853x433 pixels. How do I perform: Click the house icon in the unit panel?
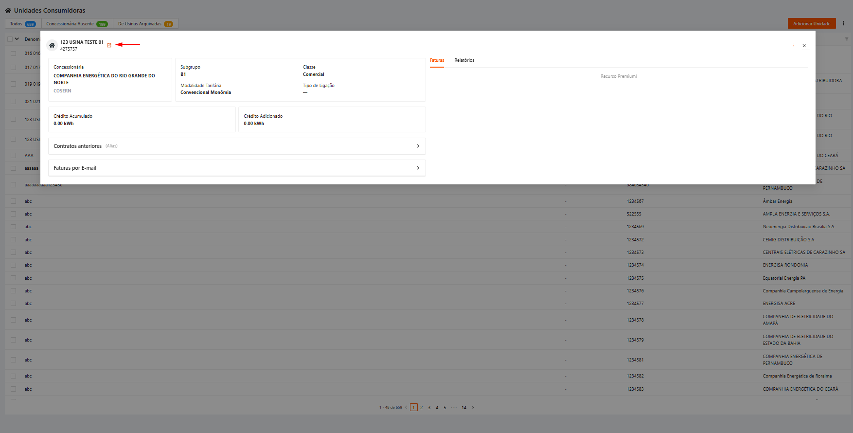pos(52,45)
